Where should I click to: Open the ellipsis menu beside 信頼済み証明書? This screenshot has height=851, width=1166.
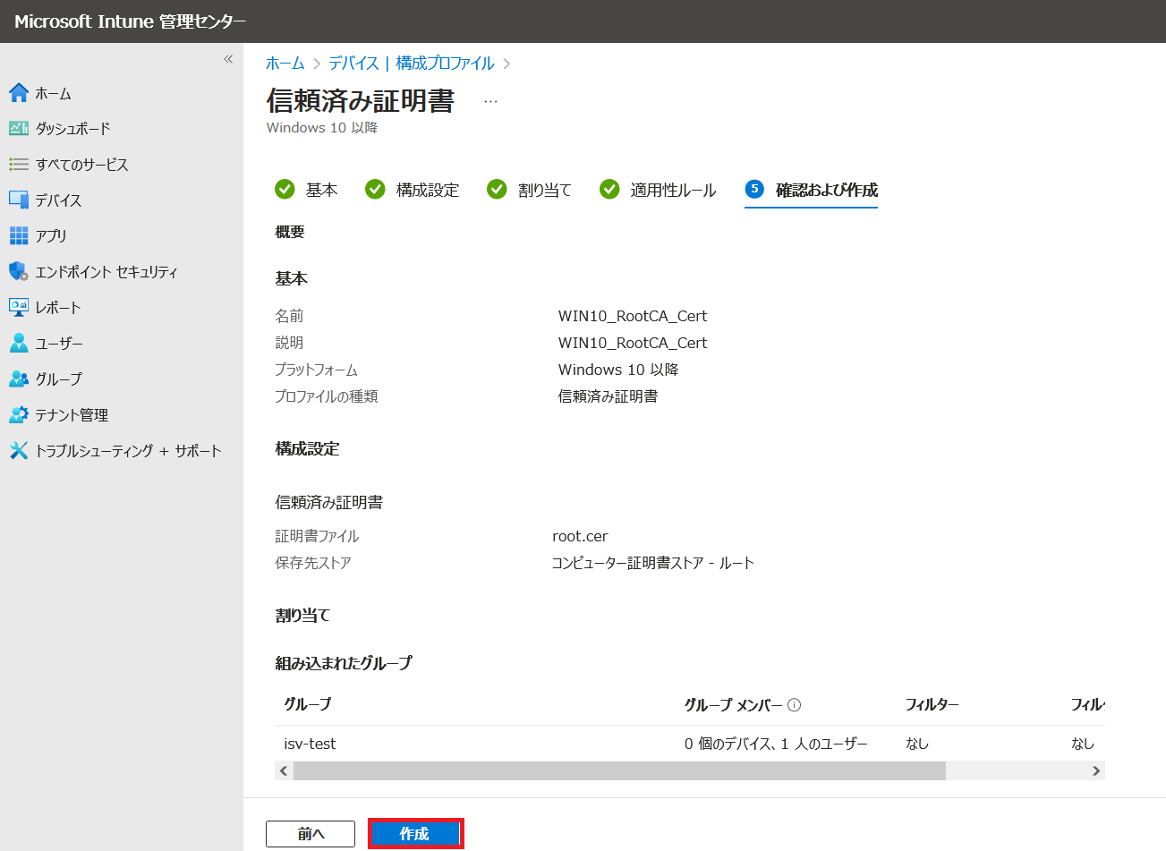pos(490,101)
